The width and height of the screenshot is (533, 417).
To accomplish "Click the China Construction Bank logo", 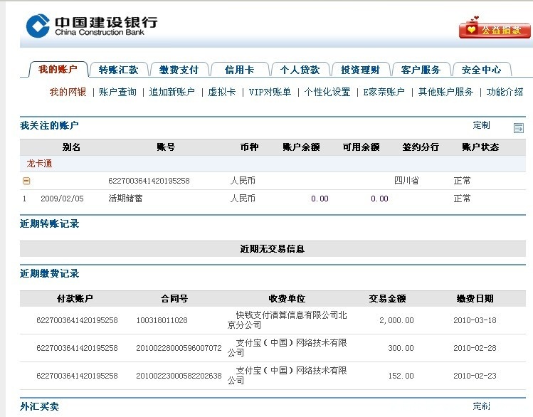I will tap(92, 26).
